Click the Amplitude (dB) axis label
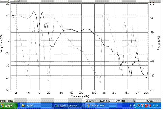 coord(1,43)
